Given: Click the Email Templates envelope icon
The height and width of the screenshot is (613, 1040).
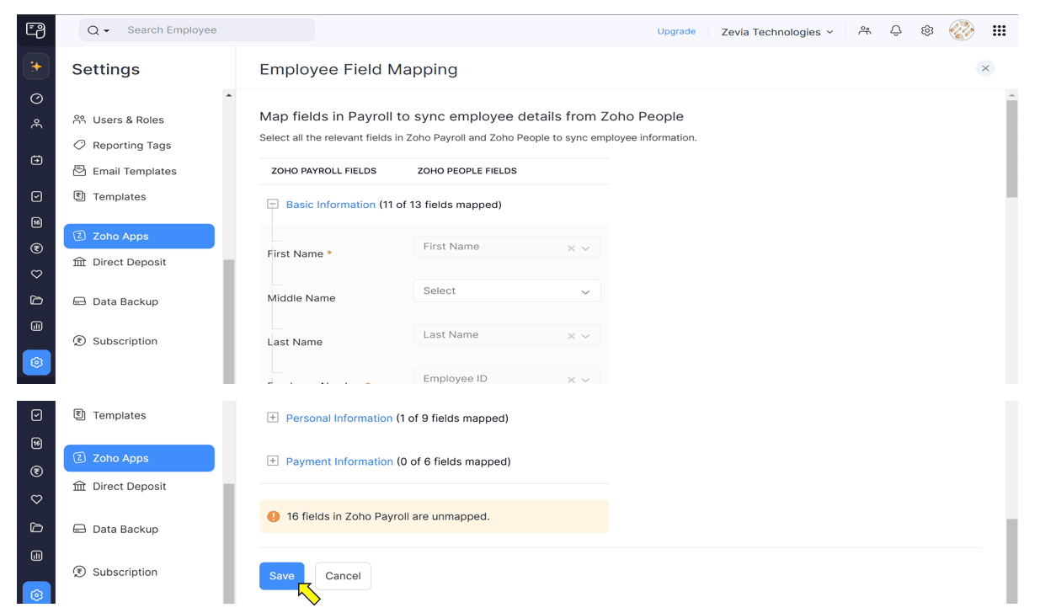Looking at the screenshot, I should 79,171.
